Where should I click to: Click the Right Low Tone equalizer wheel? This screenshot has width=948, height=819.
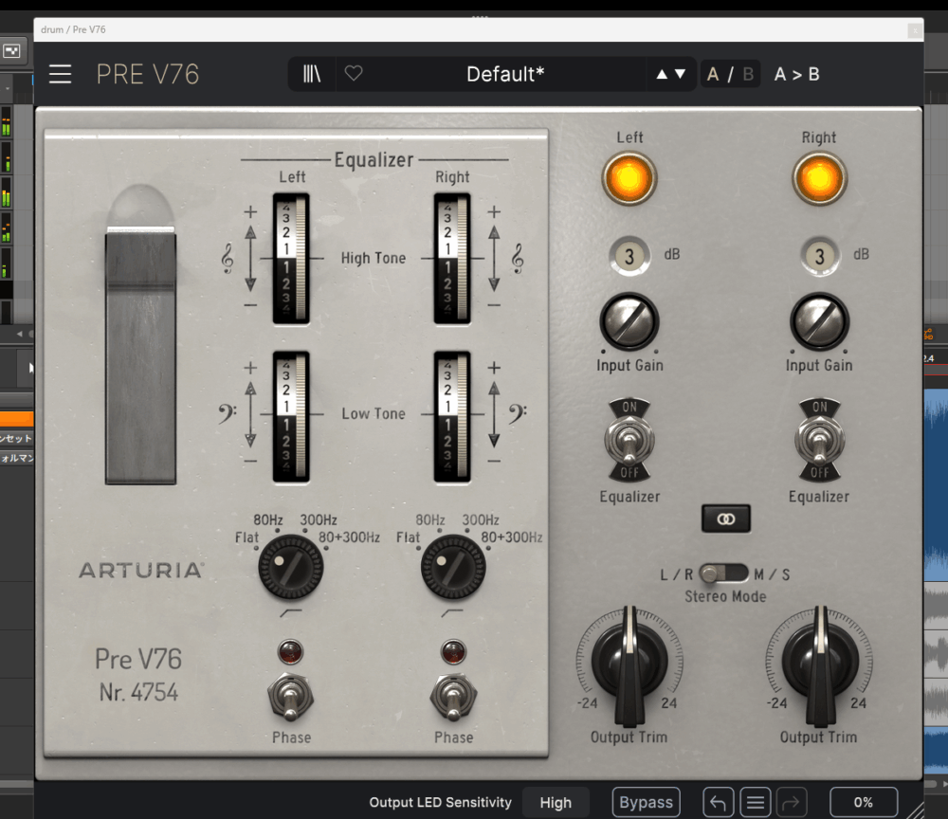click(452, 416)
